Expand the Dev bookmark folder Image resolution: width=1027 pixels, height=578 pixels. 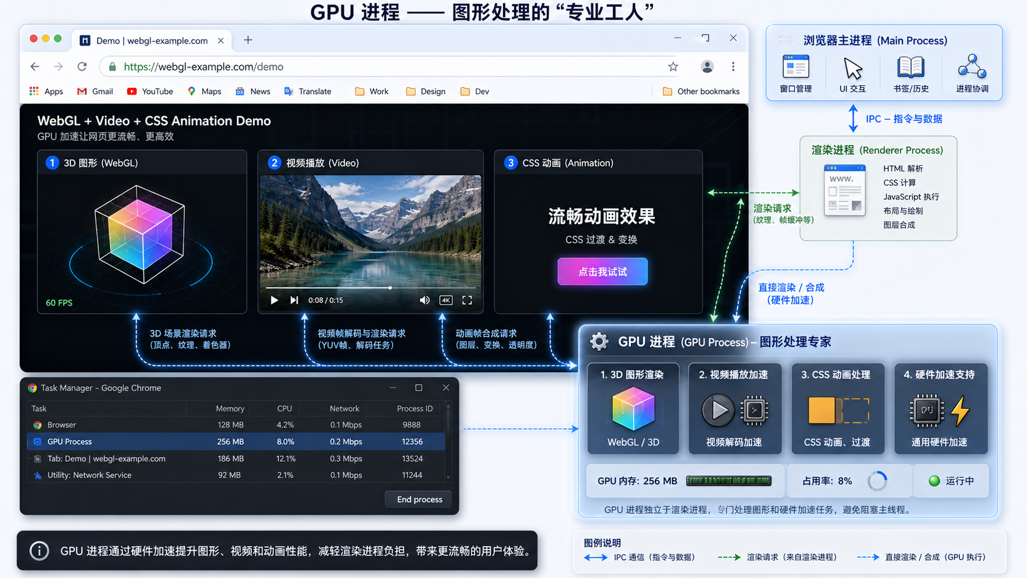pyautogui.click(x=475, y=91)
